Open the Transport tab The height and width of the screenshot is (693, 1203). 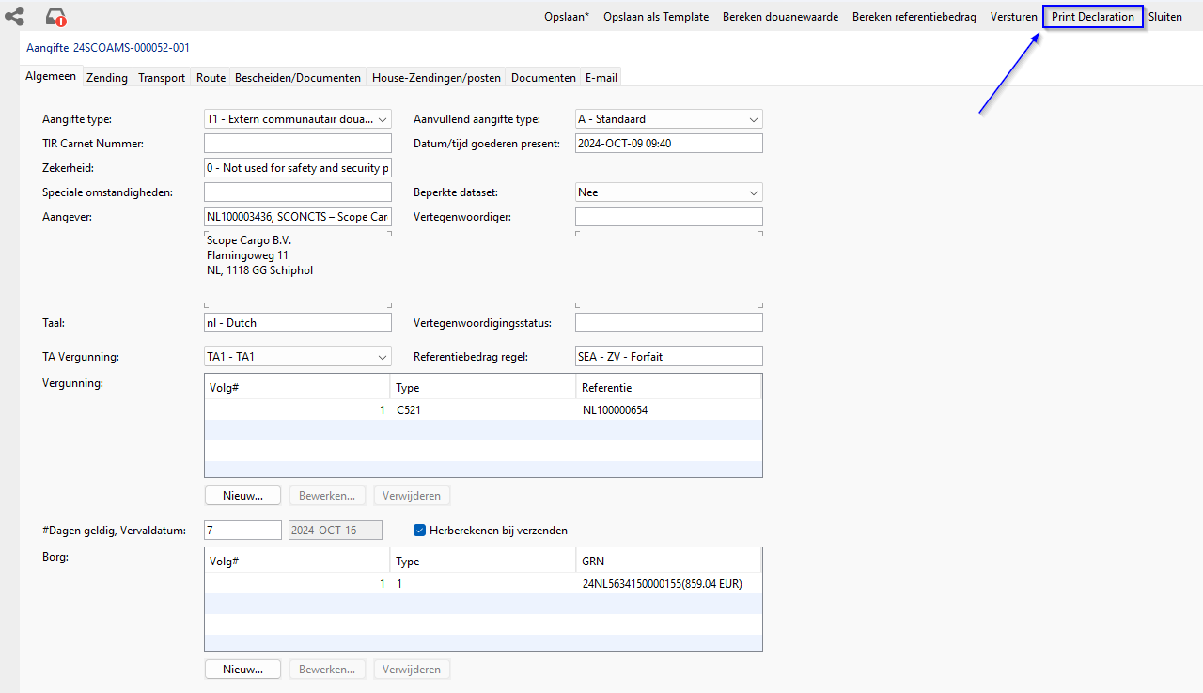coord(162,78)
